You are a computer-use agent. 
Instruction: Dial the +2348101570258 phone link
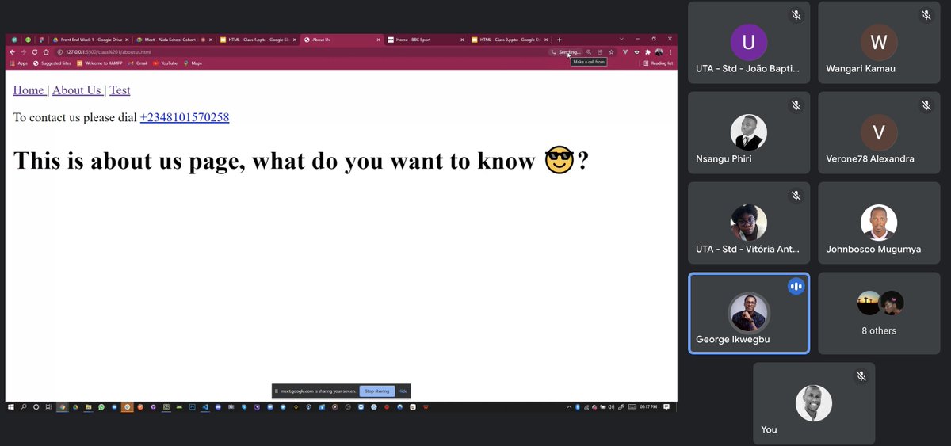pos(185,117)
